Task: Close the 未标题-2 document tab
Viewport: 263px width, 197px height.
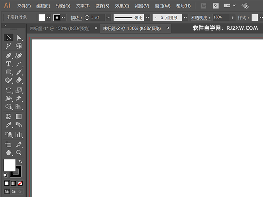Action: [x=167, y=28]
